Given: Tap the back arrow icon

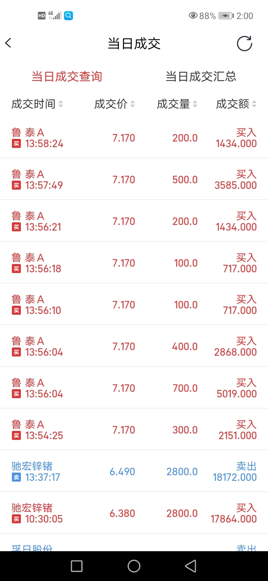Looking at the screenshot, I should tap(9, 43).
